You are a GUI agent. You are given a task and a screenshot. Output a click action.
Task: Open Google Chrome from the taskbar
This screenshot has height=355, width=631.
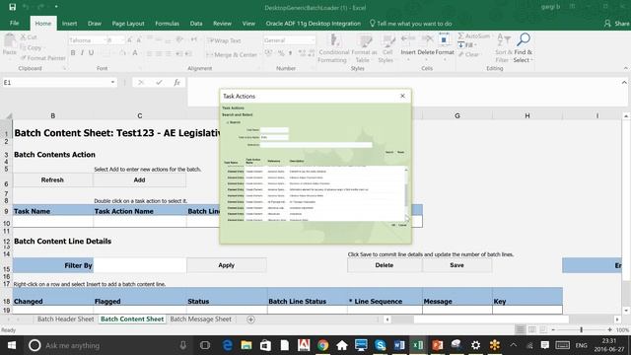[x=322, y=345]
